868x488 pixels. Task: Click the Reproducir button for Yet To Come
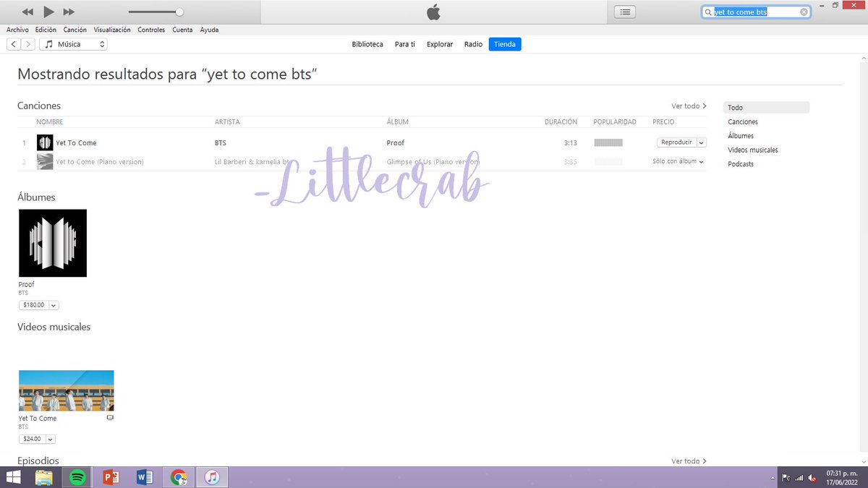[676, 142]
